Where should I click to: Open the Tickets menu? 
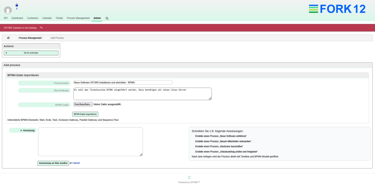[x=59, y=18]
